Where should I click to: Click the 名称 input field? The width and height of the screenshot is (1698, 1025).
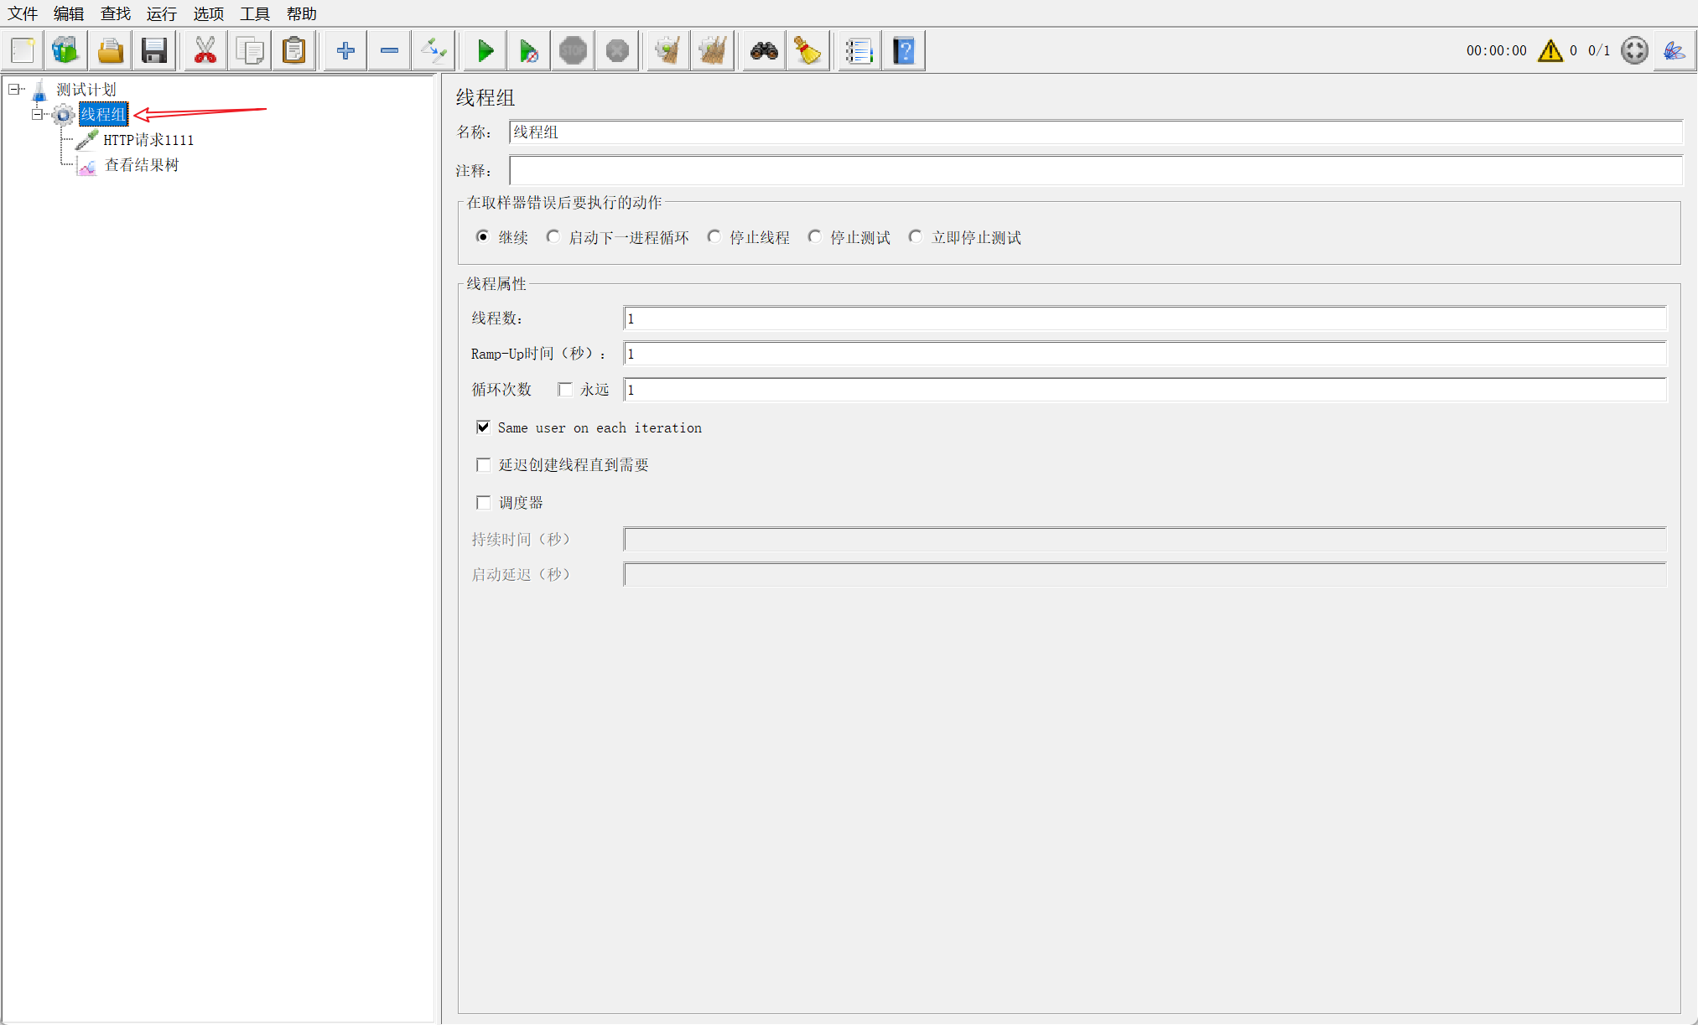[1095, 132]
